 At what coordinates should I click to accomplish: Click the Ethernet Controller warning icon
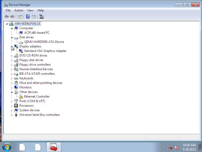[x=21, y=97]
